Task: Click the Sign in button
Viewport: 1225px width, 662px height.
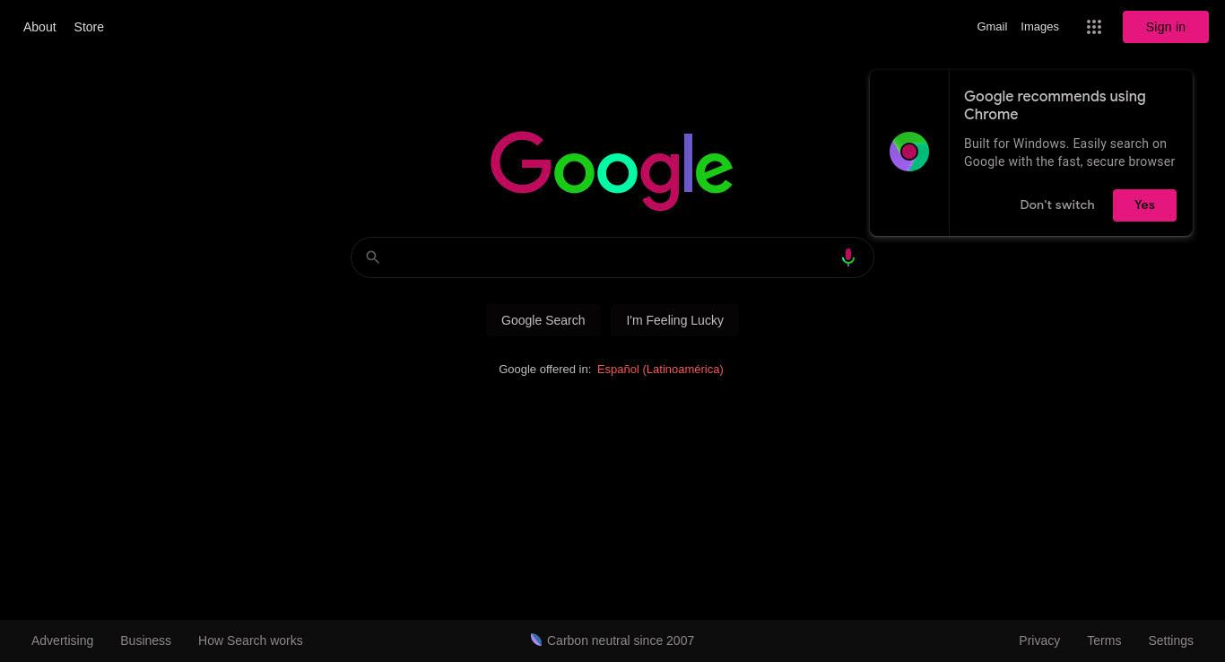Action: point(1166,27)
